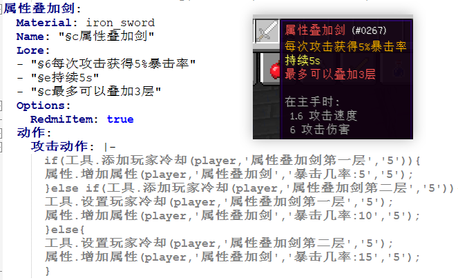
Task: Collapse the 动作 section fold marker
Action: point(1,133)
